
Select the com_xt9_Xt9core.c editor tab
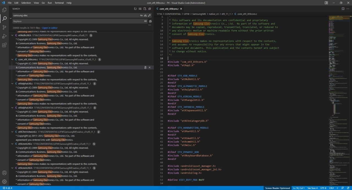tap(169, 9)
